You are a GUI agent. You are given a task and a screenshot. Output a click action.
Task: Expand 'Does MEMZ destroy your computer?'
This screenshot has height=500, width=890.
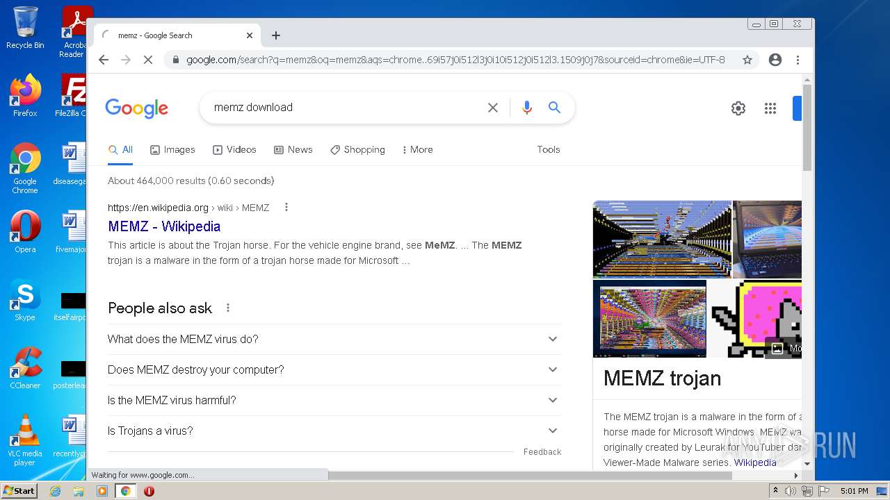(x=334, y=369)
